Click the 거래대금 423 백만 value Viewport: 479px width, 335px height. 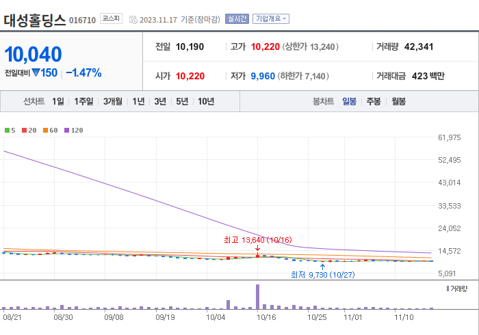[428, 76]
